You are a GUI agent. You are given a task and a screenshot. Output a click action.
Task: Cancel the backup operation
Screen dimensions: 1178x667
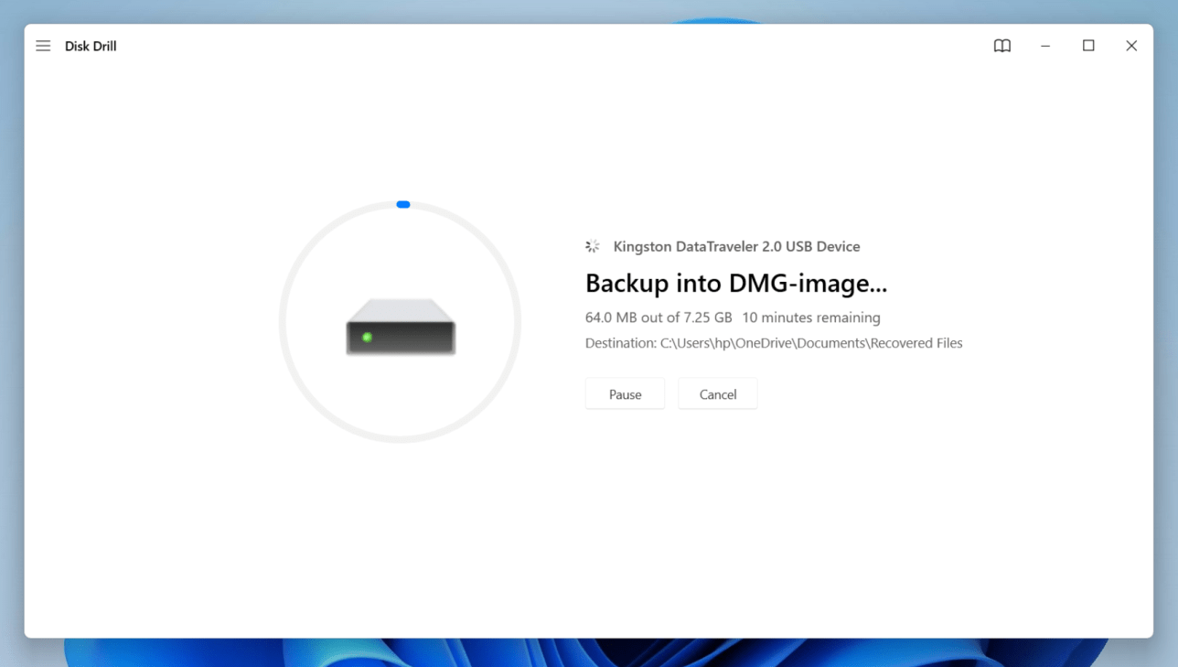coord(718,394)
